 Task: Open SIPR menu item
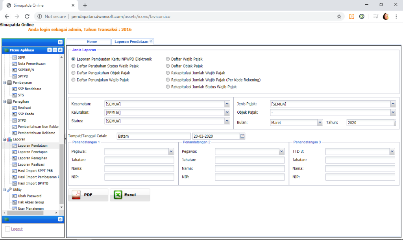point(22,57)
